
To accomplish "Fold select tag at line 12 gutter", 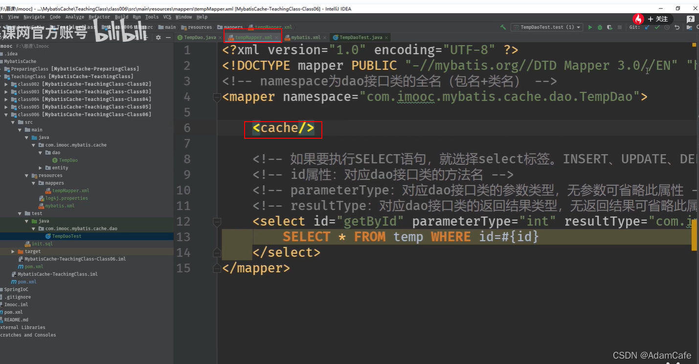I will tap(217, 222).
